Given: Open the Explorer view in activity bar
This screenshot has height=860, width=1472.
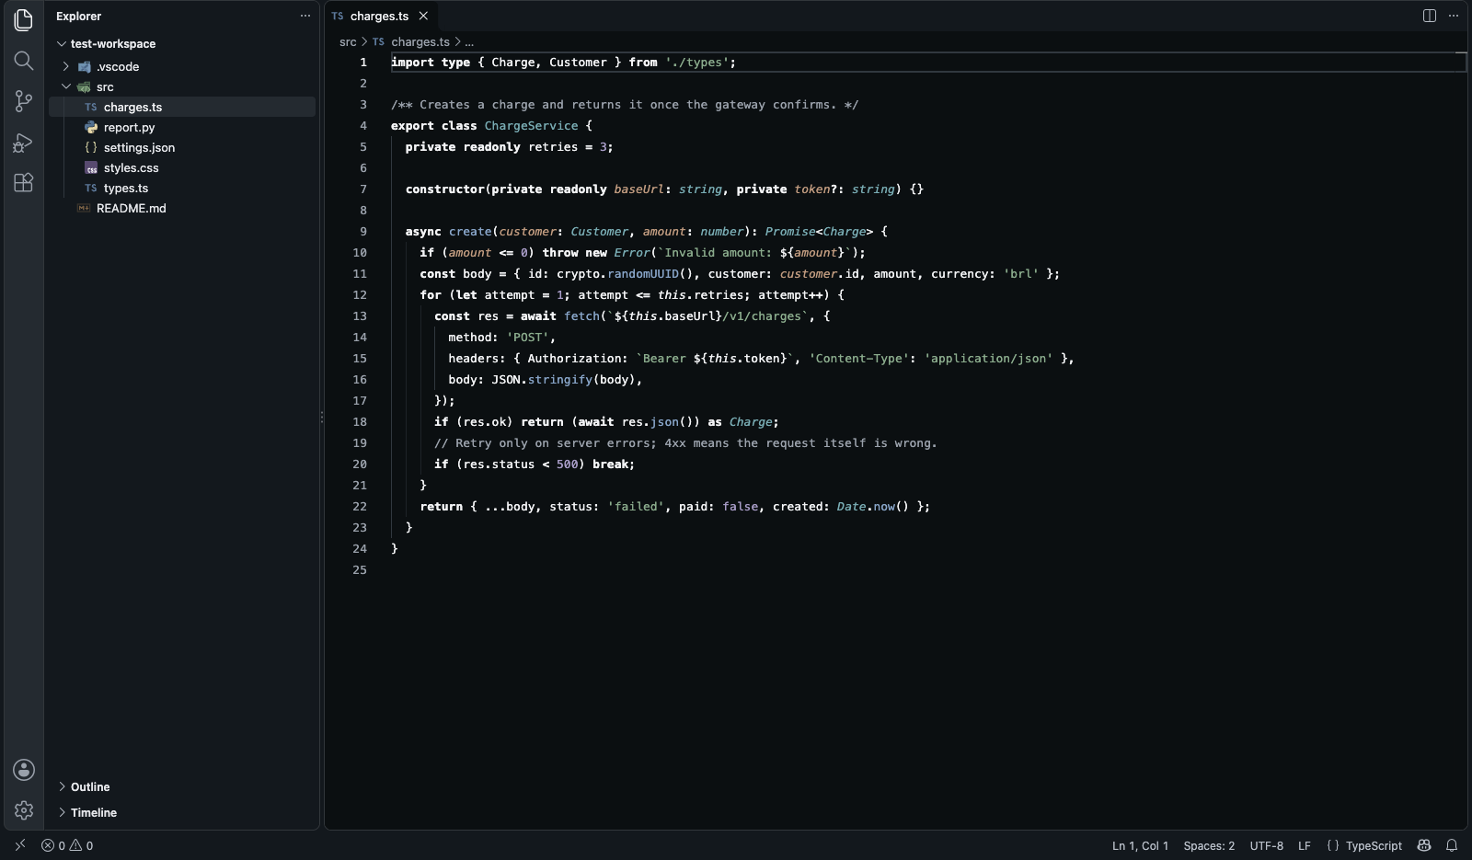Looking at the screenshot, I should pos(24,20).
